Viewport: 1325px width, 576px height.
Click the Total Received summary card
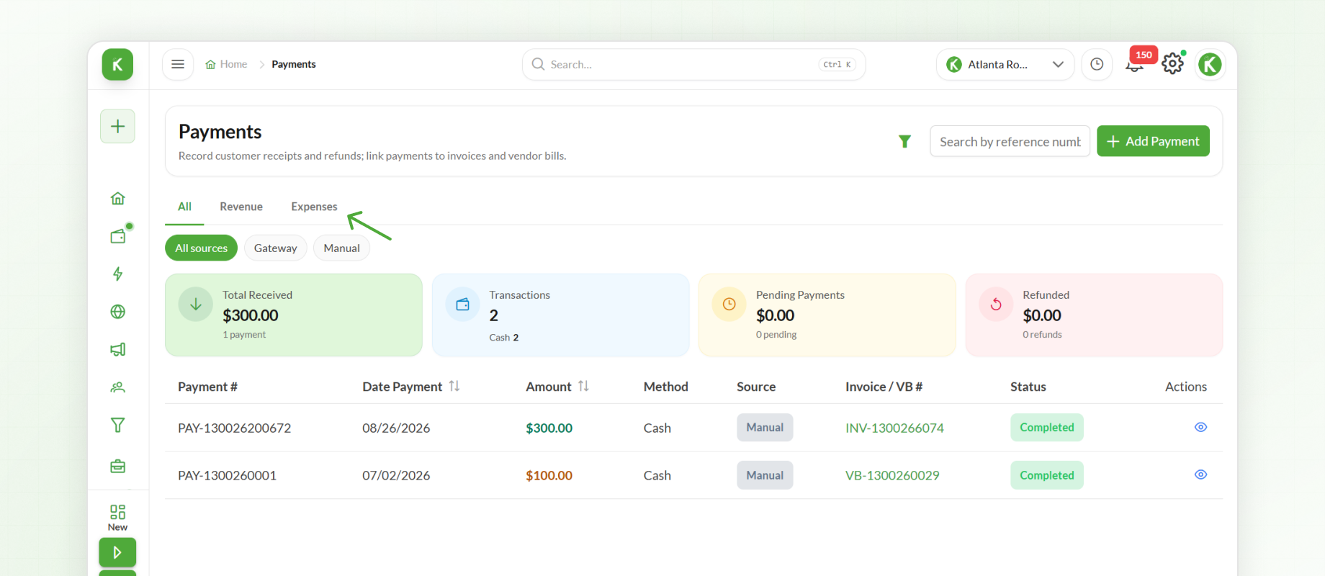pyautogui.click(x=294, y=315)
